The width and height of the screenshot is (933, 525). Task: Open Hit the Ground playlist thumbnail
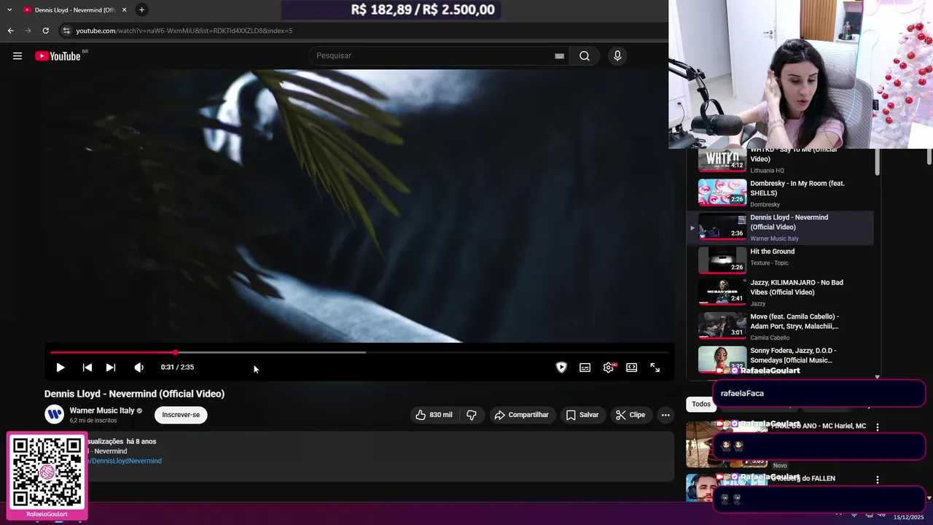pos(722,260)
